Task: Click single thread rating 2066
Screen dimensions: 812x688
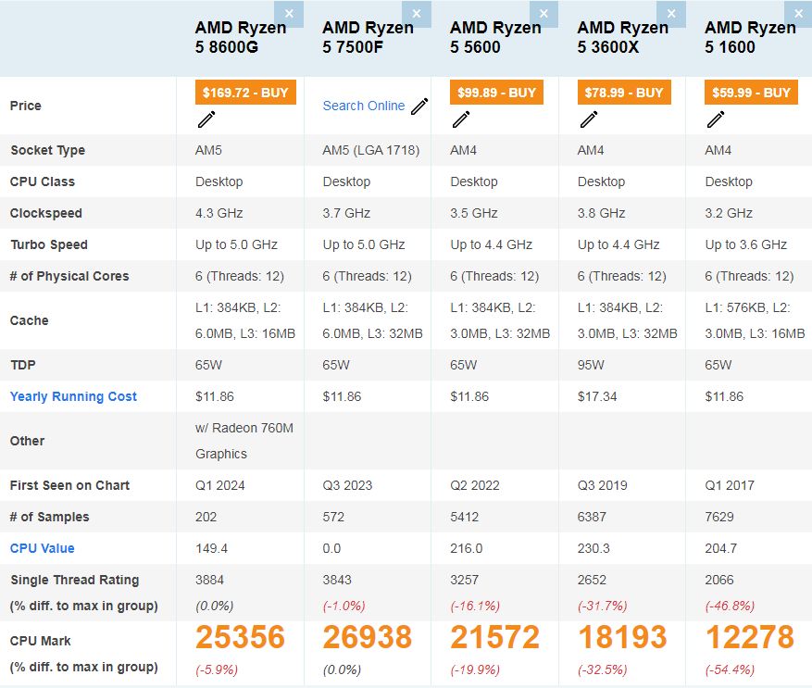Action: 719,580
